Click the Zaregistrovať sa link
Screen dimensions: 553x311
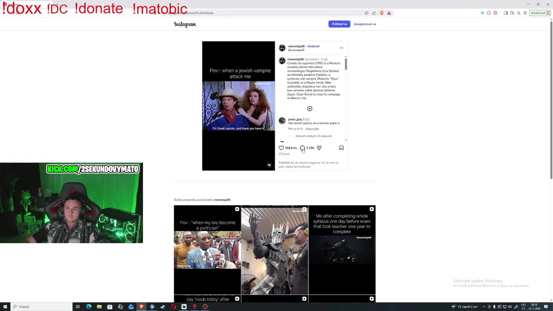[365, 24]
